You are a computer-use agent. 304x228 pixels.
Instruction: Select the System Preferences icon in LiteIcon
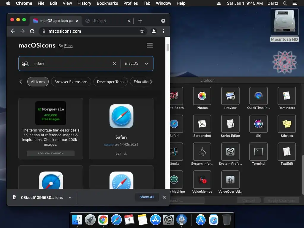coord(230,152)
